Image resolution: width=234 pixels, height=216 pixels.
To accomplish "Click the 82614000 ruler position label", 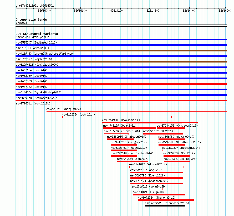I will coord(44,11).
